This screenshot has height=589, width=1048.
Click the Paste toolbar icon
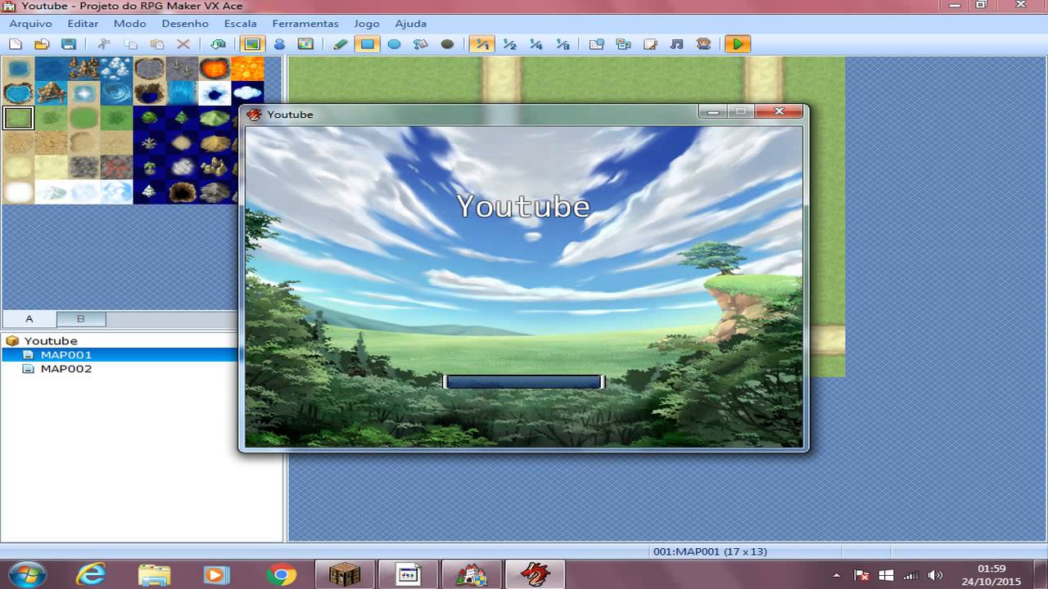coord(156,44)
